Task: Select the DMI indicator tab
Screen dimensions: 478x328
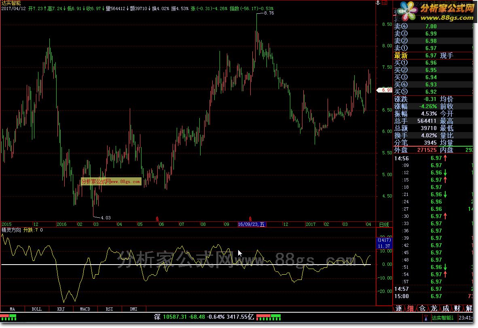Action: click(133, 309)
